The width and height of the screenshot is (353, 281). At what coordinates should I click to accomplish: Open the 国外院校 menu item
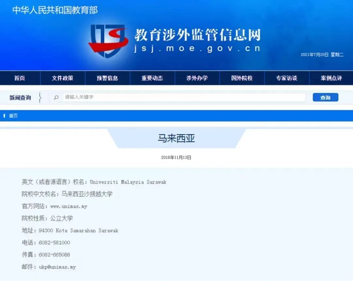coord(242,78)
